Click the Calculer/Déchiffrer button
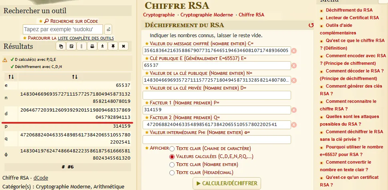The image size is (388, 190). [227, 183]
